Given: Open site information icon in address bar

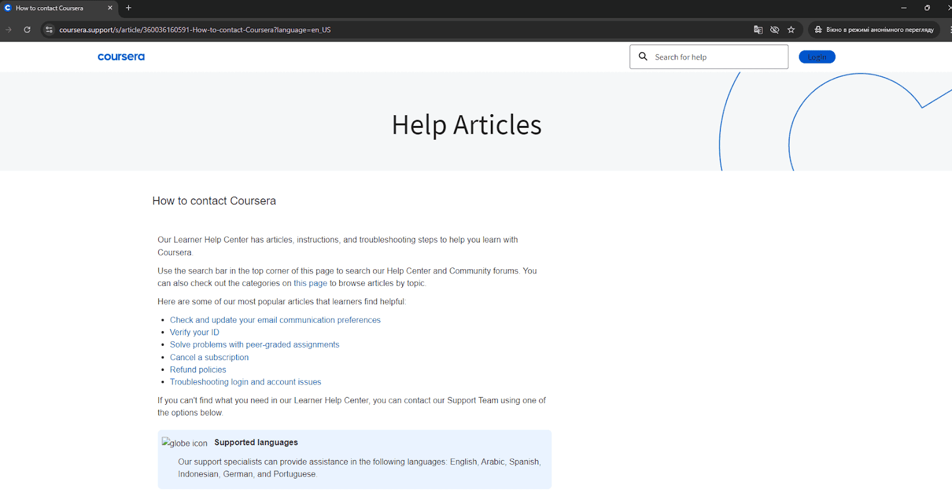Looking at the screenshot, I should (x=49, y=30).
